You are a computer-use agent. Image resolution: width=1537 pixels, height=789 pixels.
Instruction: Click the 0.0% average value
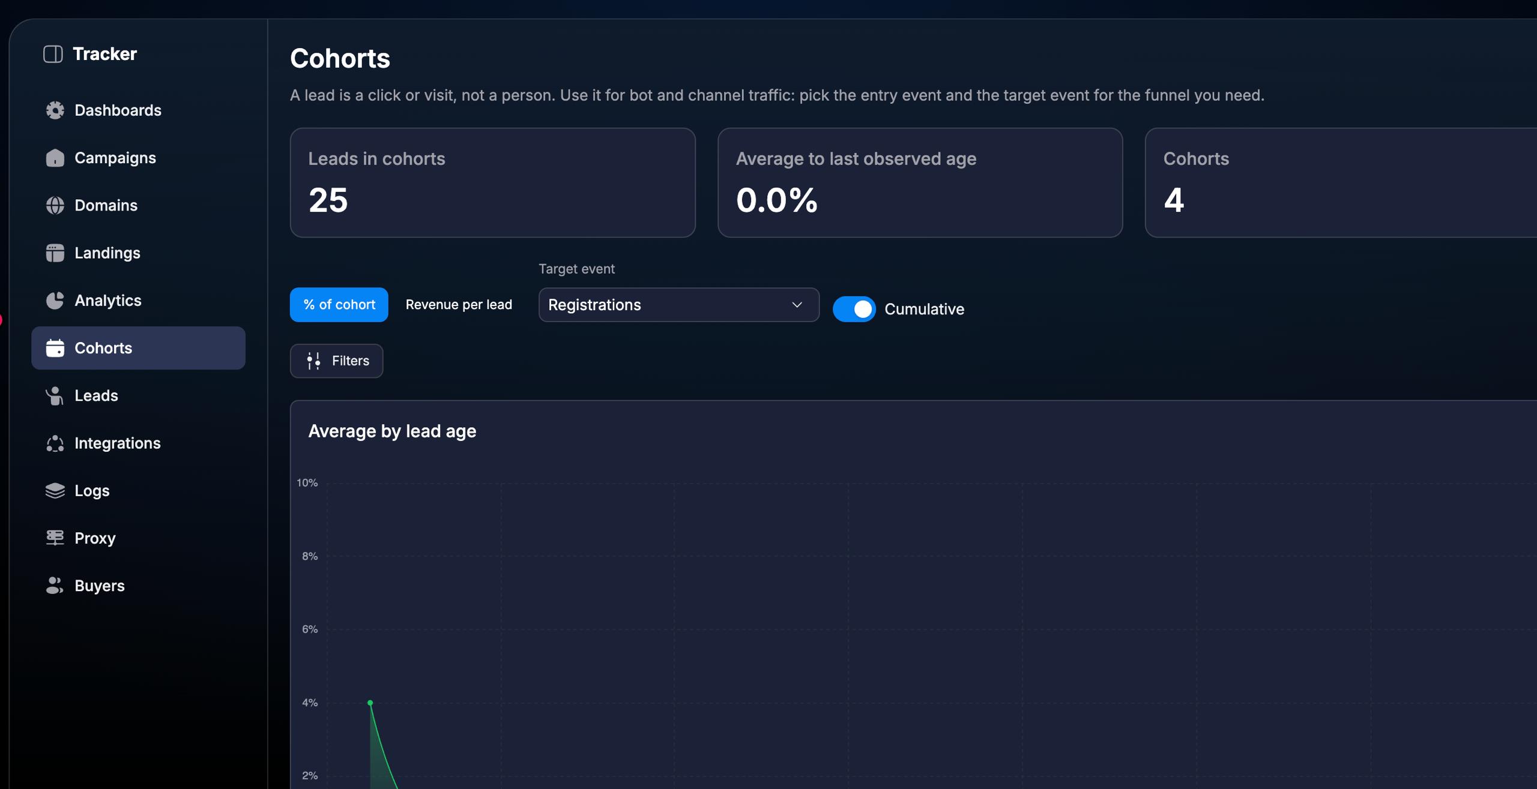pyautogui.click(x=776, y=200)
